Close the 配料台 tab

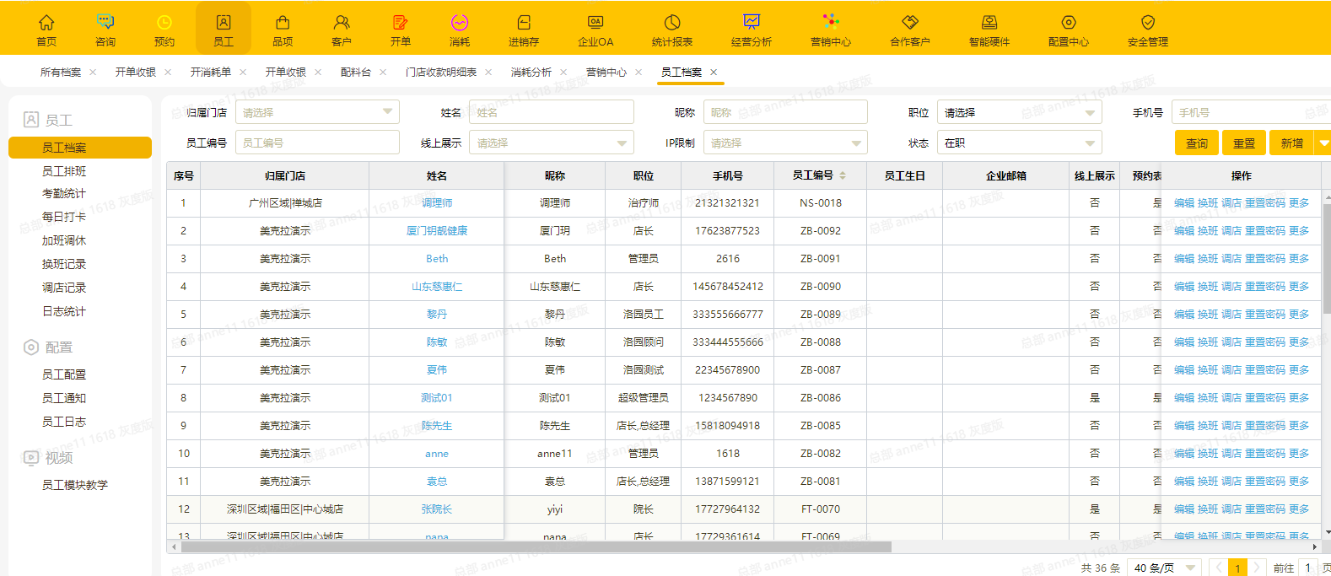click(x=383, y=73)
